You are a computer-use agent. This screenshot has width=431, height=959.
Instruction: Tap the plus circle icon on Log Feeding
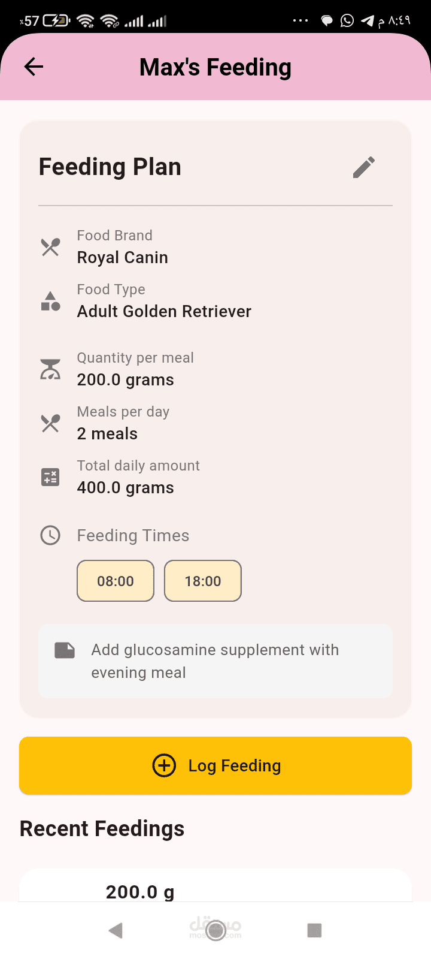pyautogui.click(x=164, y=765)
